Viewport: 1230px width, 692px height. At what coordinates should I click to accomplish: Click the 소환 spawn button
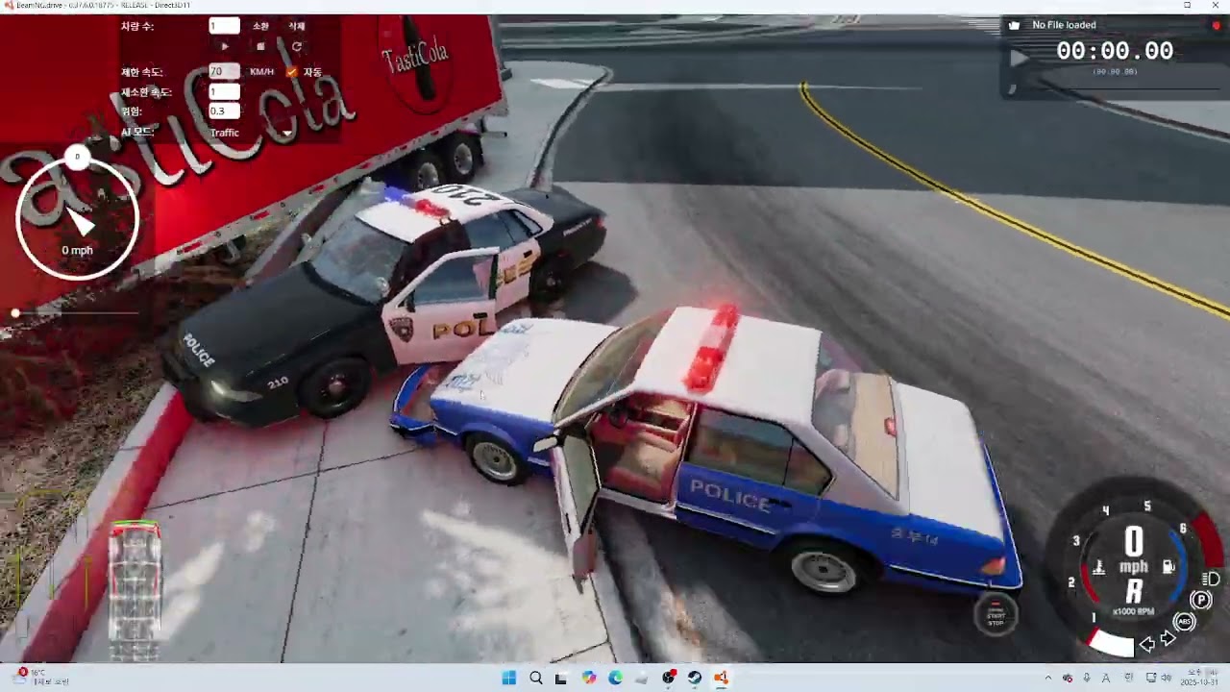point(260,26)
